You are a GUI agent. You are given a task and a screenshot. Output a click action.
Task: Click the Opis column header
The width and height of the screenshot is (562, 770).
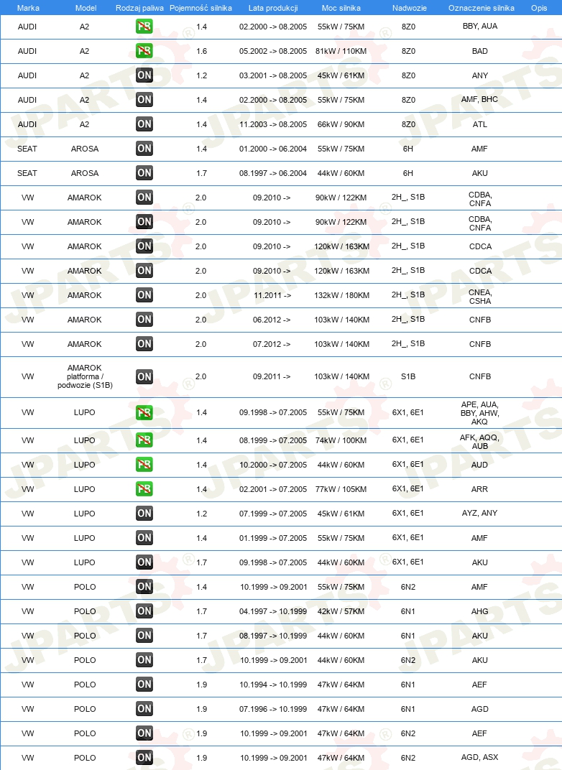[539, 8]
